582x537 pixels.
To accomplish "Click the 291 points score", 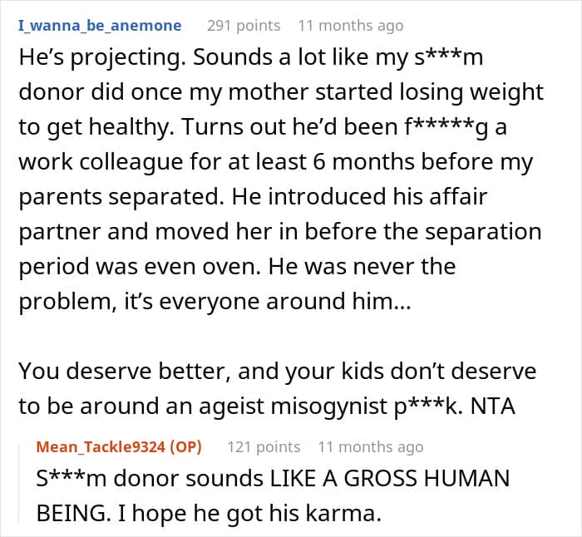I will point(244,26).
